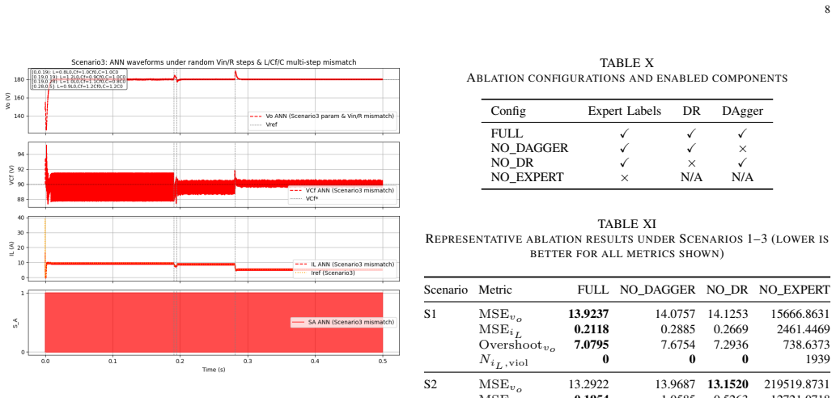Click the value 7.2936

tap(731, 344)
